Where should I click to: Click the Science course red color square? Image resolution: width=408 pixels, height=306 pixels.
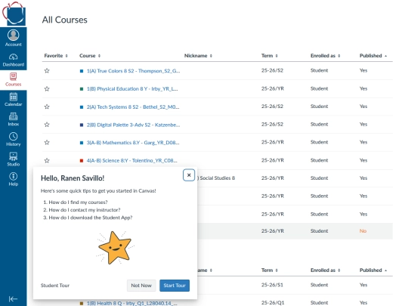(x=82, y=161)
